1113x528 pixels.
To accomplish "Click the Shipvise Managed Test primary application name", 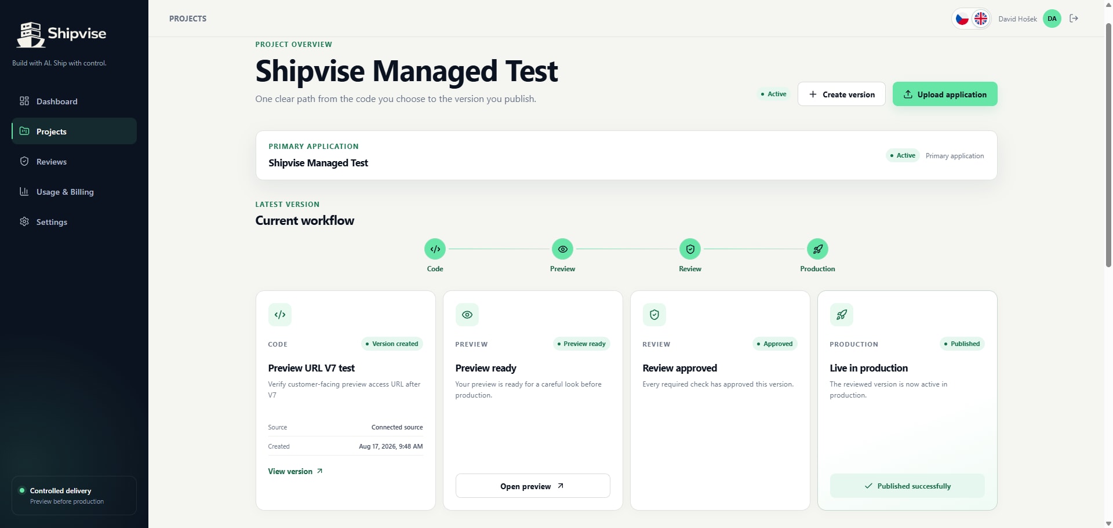I will tap(318, 163).
